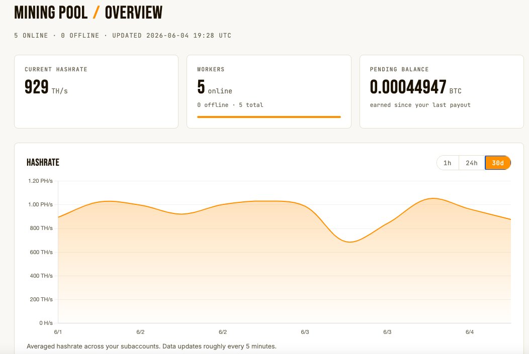Click the MINING POOL breadcrumb title
529x354 pixels.
[51, 13]
